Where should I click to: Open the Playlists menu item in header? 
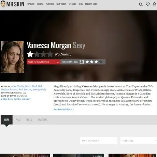point(50,4)
